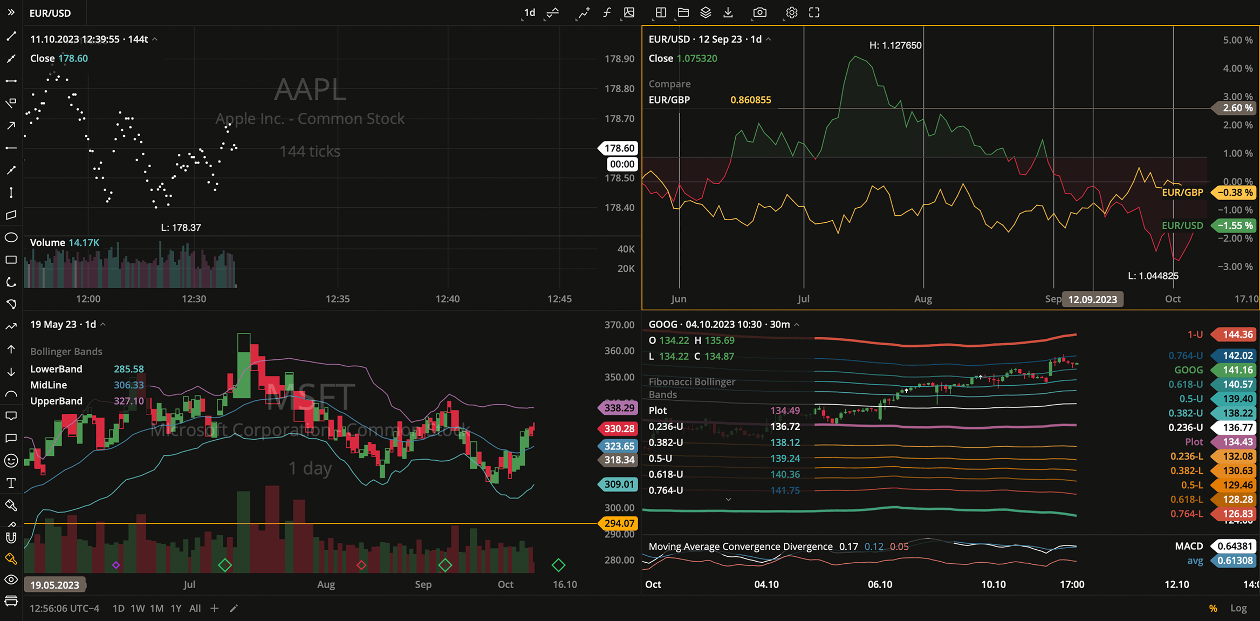The width and height of the screenshot is (1260, 621).
Task: Open the layers stack icon
Action: pos(706,12)
